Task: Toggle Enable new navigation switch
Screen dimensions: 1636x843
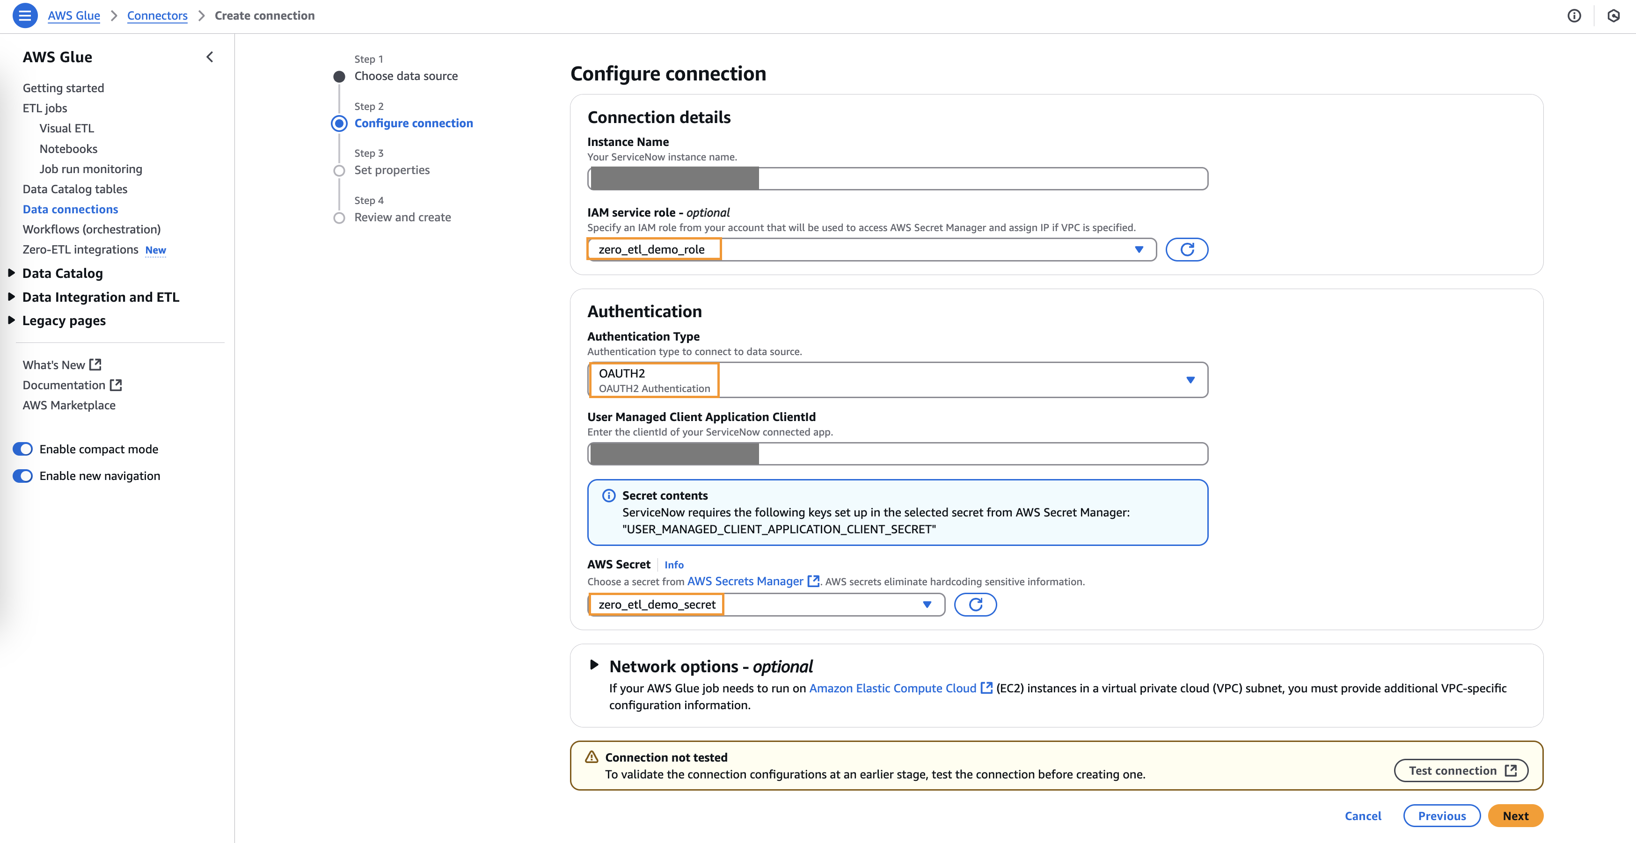Action: point(23,475)
